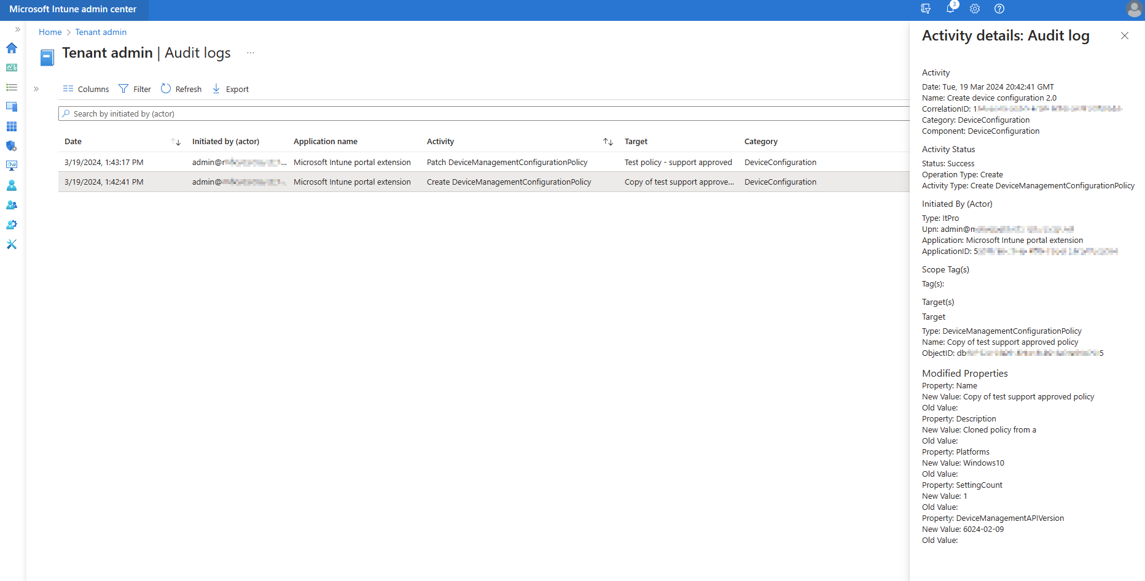Open the Home icon in the sidebar
Viewport: 1145px width, 581px height.
[x=12, y=48]
